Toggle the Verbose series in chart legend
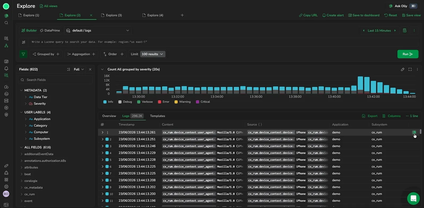This screenshot has width=424, height=208. (x=145, y=102)
